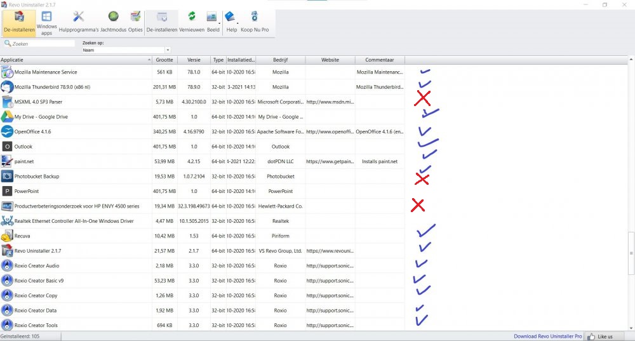Refresh list with Vernieuwen
The image size is (635, 341).
coord(192,23)
